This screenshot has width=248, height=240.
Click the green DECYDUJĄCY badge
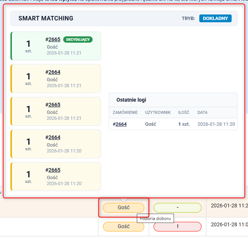click(x=78, y=39)
